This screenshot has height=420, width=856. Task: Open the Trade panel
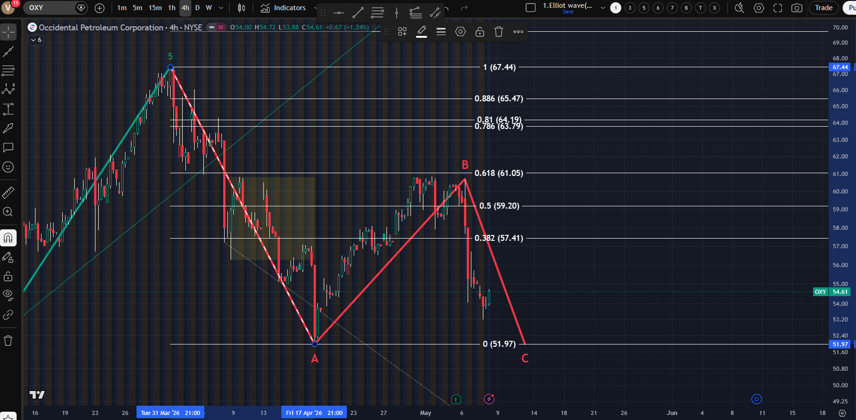click(824, 8)
